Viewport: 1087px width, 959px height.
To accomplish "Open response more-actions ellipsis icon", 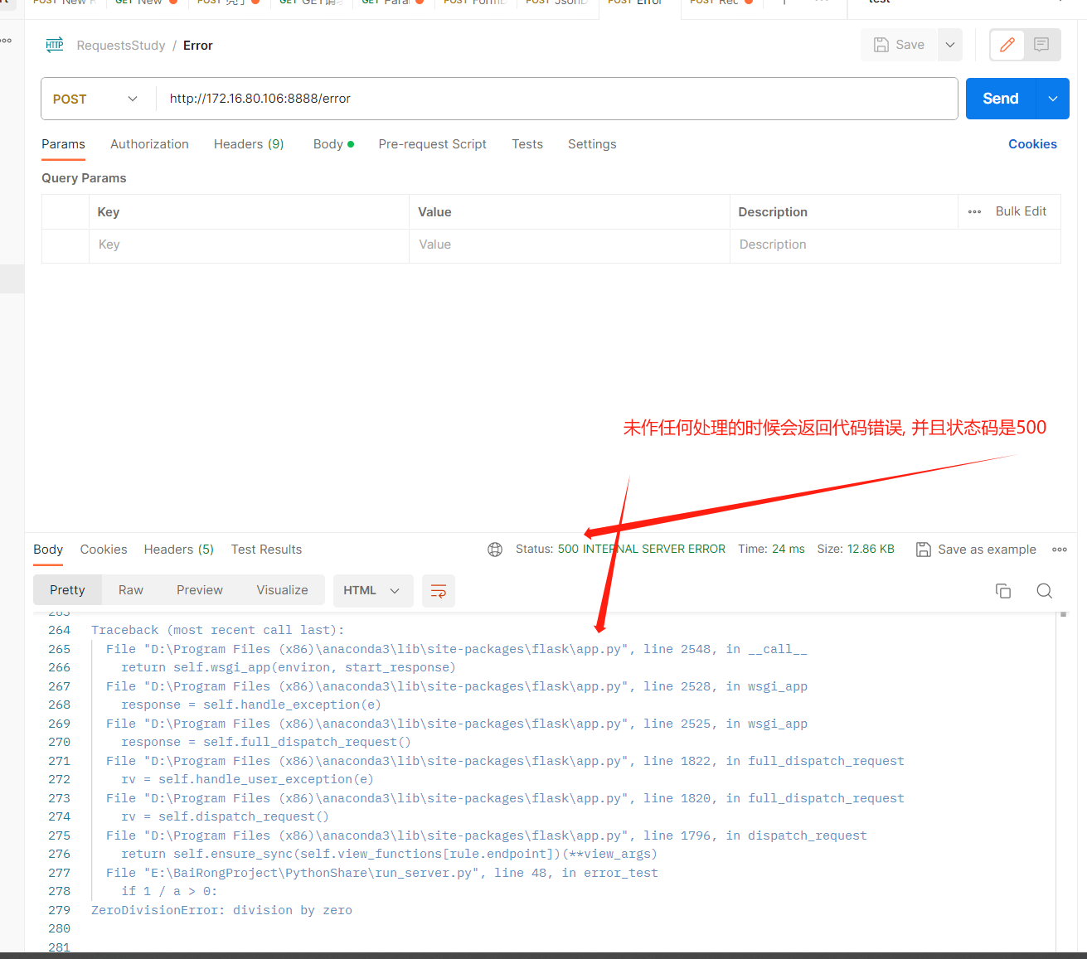I will (x=1060, y=549).
